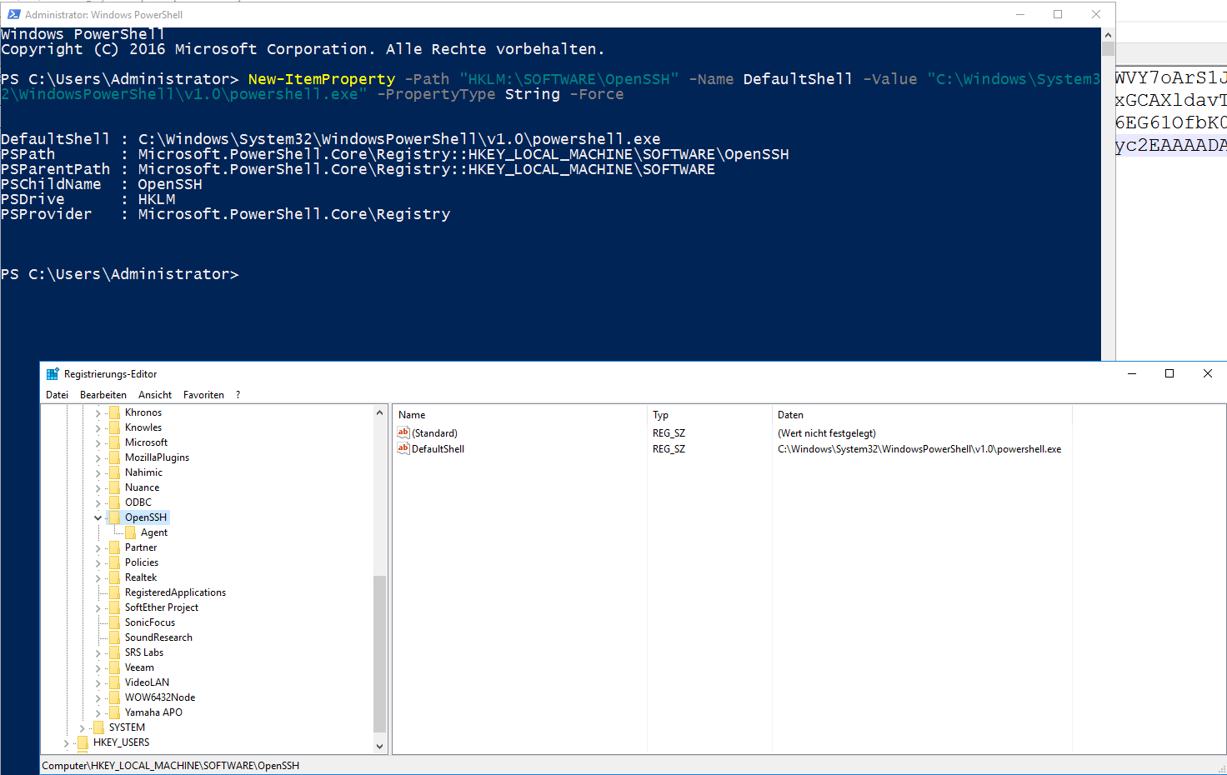Click the (Wert nicht festgelegt) data cell
Image resolution: width=1227 pixels, height=775 pixels.
[x=827, y=433]
